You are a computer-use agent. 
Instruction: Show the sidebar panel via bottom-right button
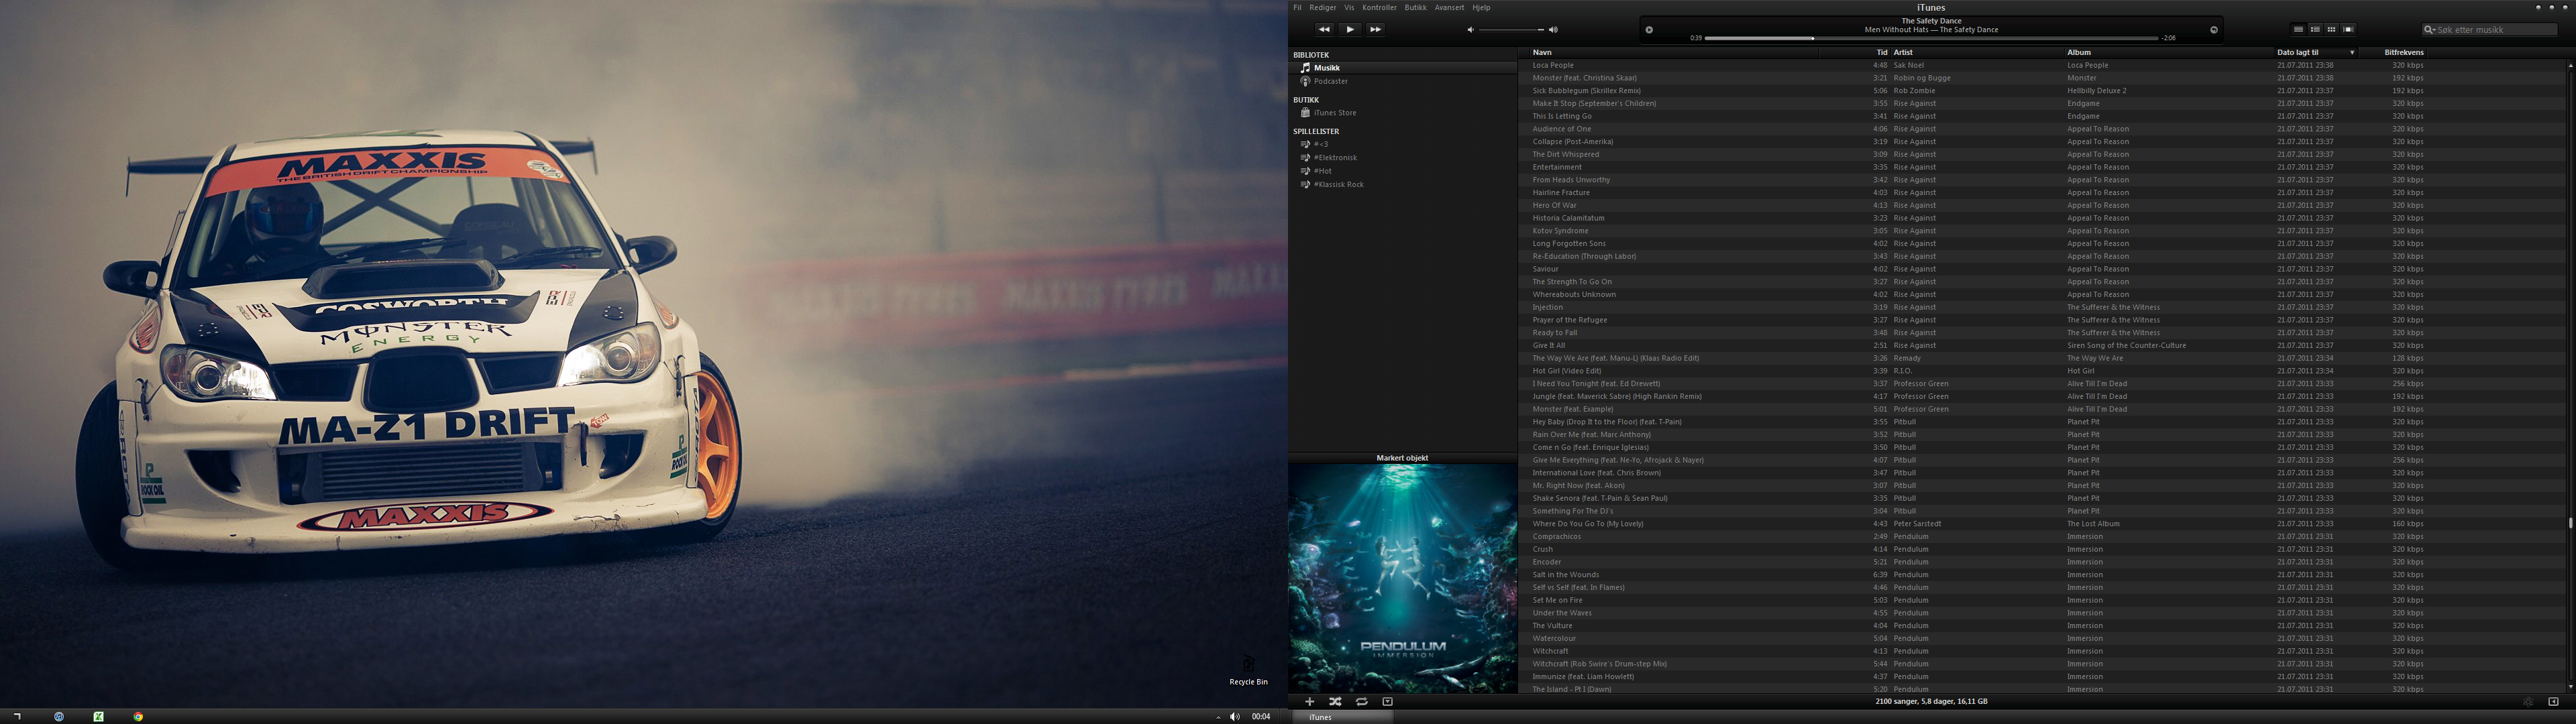coord(2553,702)
